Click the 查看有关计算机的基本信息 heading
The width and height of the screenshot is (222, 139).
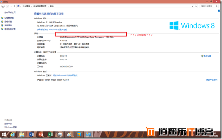[x=49, y=14]
